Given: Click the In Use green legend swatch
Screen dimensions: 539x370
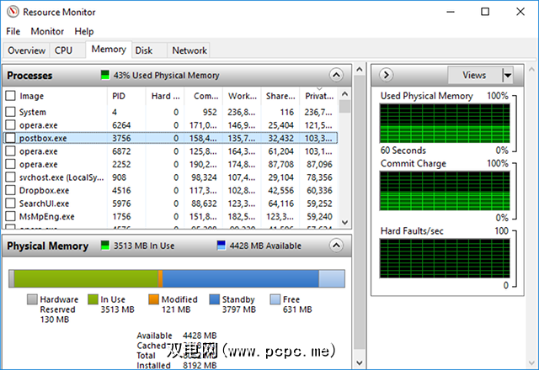Looking at the screenshot, I should [93, 299].
